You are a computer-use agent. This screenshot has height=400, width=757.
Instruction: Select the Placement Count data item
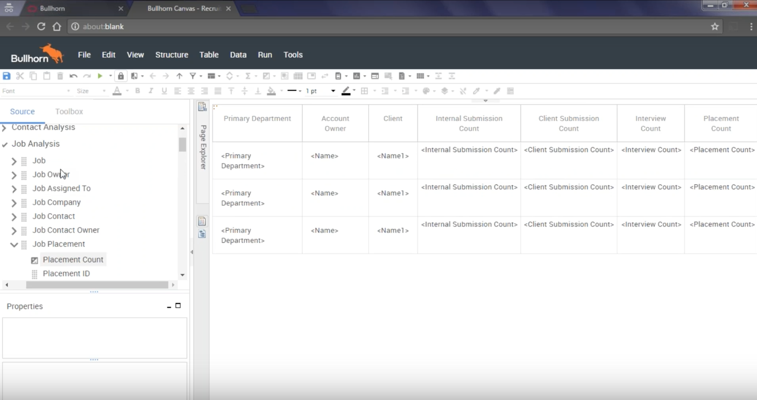coord(73,259)
